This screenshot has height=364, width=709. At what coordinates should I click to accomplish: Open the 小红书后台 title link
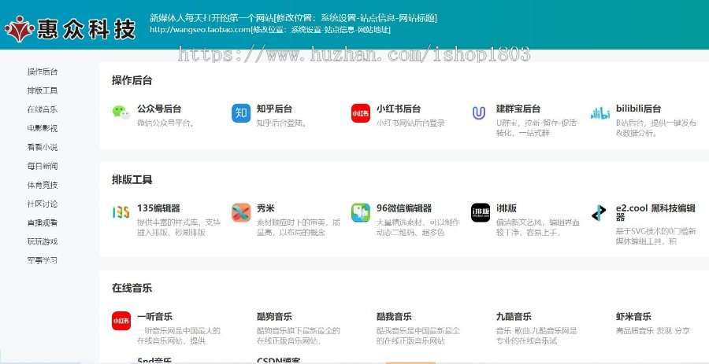pos(399,108)
